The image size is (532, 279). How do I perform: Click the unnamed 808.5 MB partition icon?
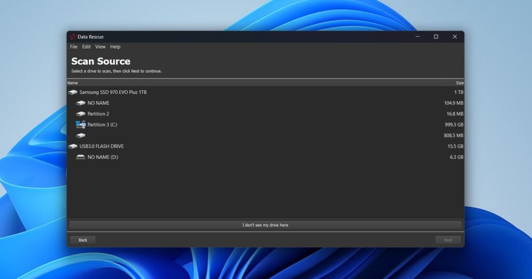click(81, 135)
